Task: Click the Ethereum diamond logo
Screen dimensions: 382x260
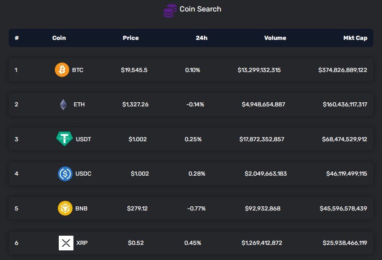Action: coord(63,105)
